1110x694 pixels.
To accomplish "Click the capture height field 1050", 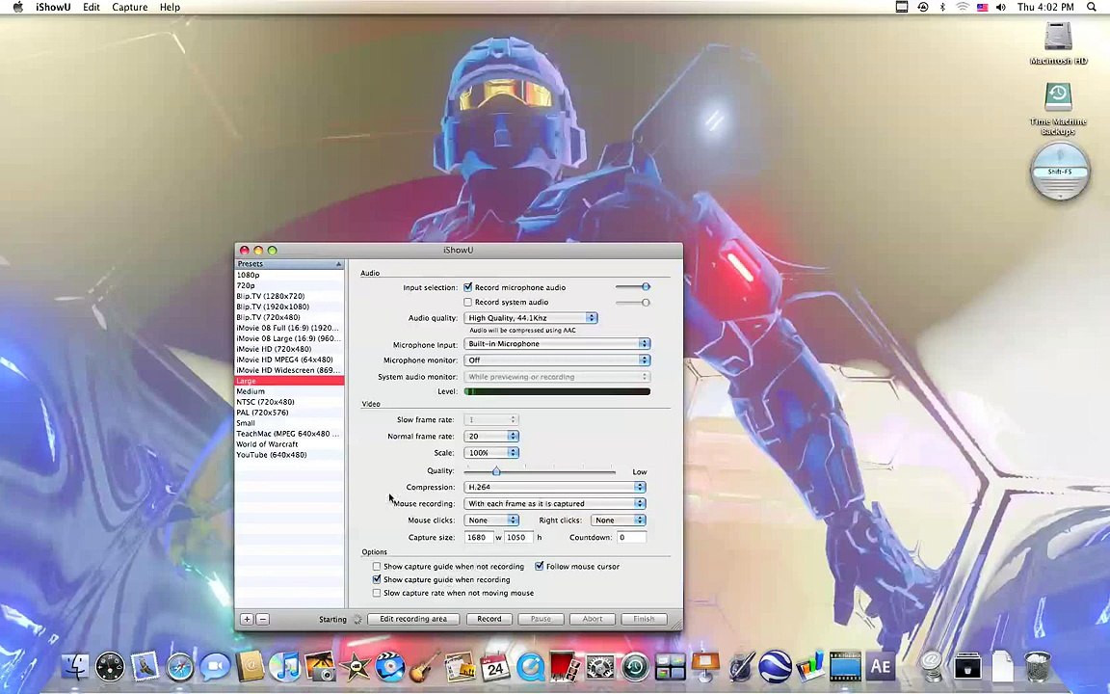I will pos(518,538).
